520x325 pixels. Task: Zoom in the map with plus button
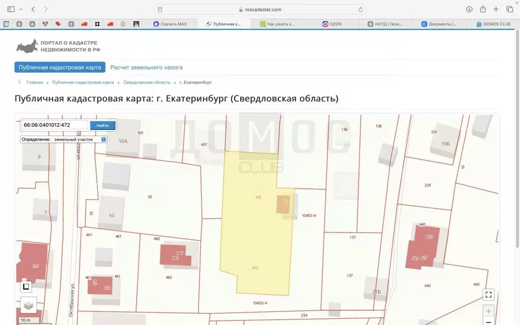tap(488, 311)
